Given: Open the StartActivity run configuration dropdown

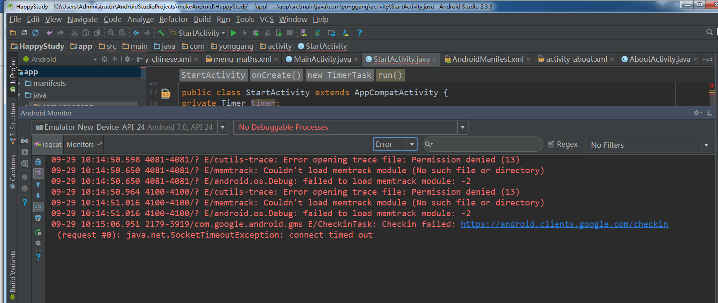Looking at the screenshot, I should coord(197,33).
